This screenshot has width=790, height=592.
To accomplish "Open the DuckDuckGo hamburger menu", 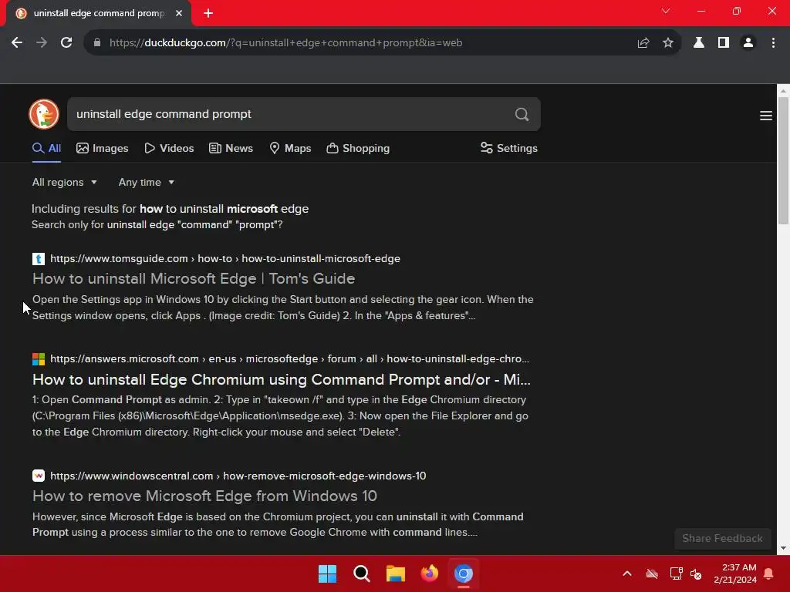I will [x=766, y=116].
